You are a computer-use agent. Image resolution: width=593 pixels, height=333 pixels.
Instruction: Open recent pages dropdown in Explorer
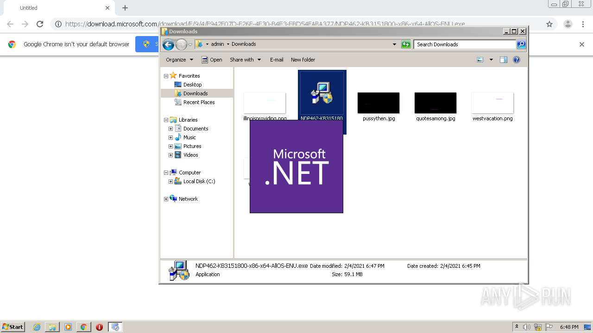pos(190,45)
